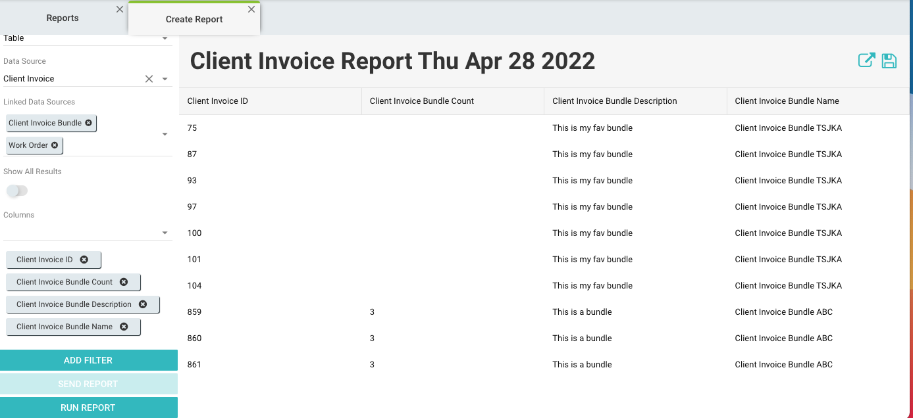913x418 pixels.
Task: Open the report in a new window
Action: tap(866, 60)
